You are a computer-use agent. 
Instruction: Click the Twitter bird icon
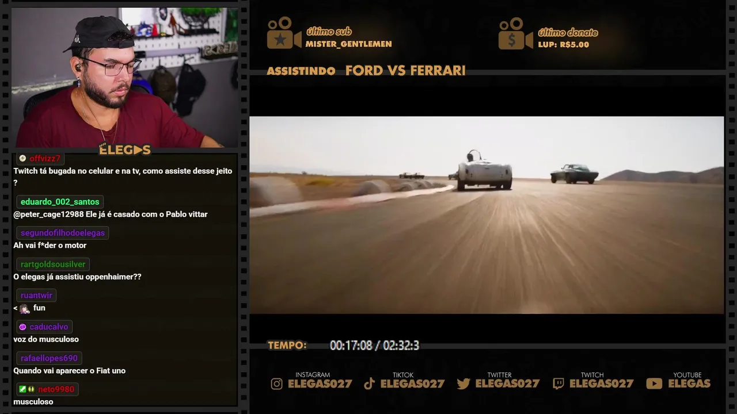coord(464,384)
